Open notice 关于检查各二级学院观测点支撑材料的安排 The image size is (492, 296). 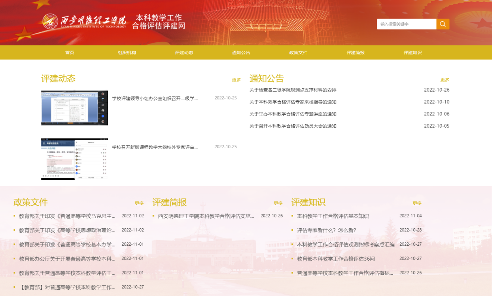click(293, 90)
